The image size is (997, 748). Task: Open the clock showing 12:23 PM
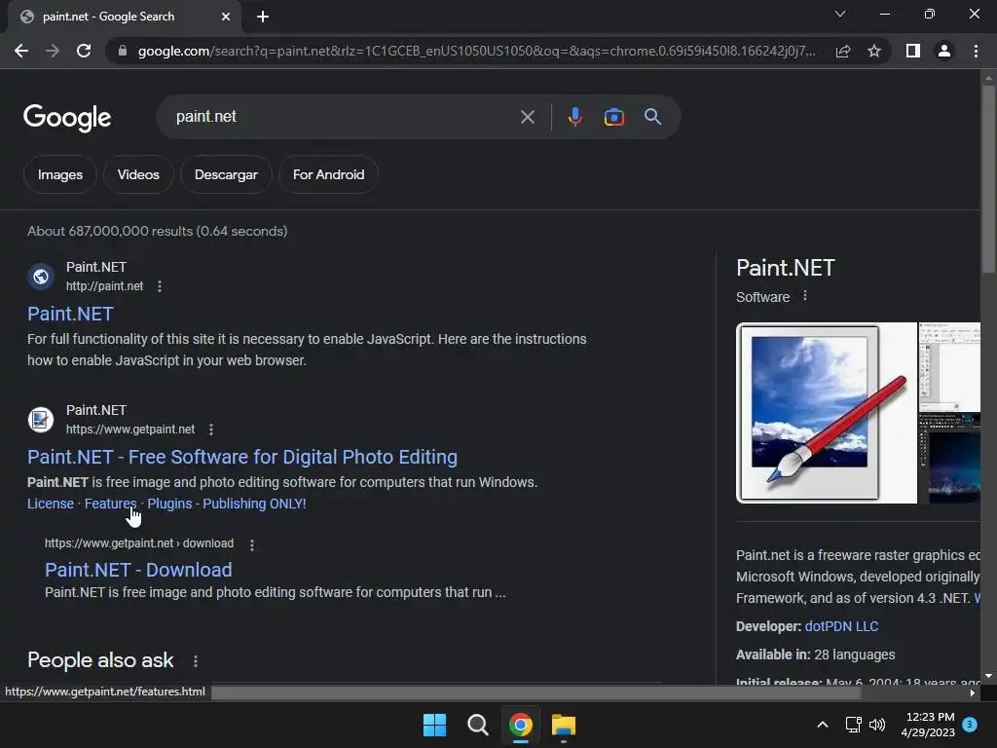click(928, 725)
